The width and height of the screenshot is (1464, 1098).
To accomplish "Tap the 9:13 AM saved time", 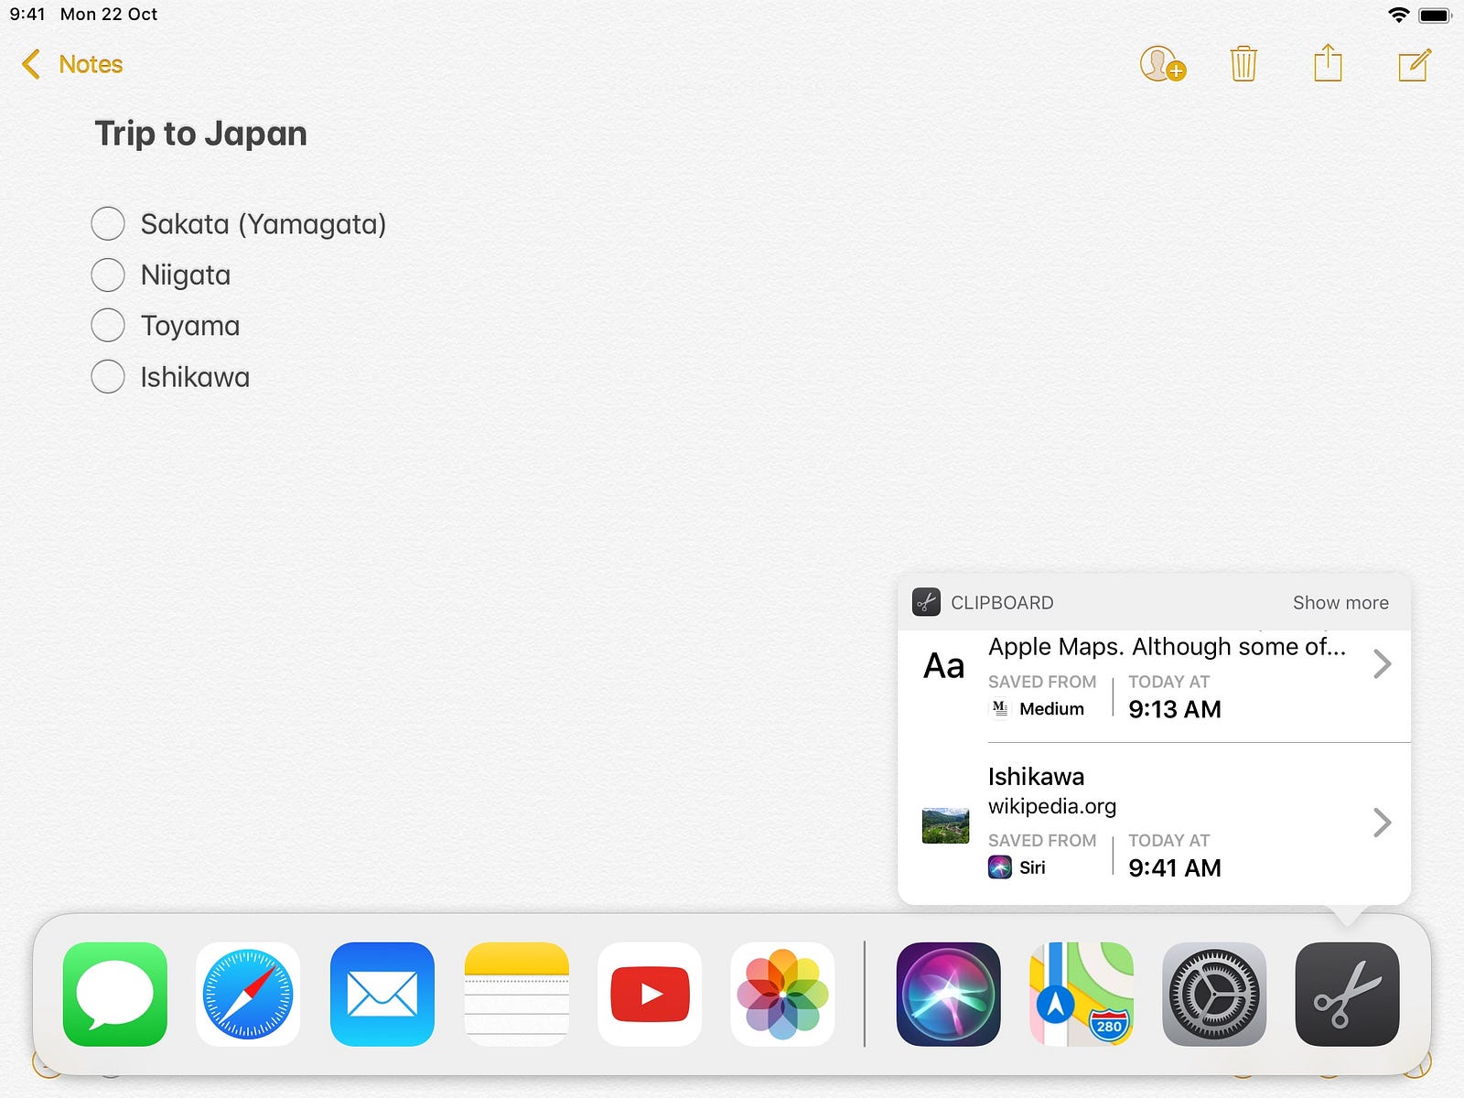I will (x=1175, y=709).
